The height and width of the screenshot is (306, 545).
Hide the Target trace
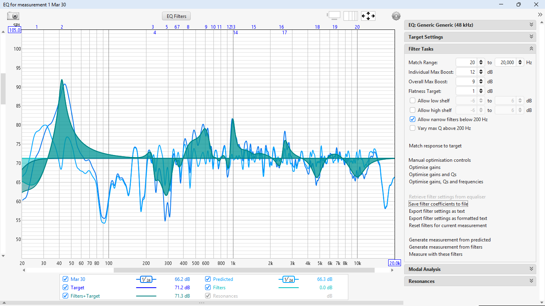coord(66,288)
